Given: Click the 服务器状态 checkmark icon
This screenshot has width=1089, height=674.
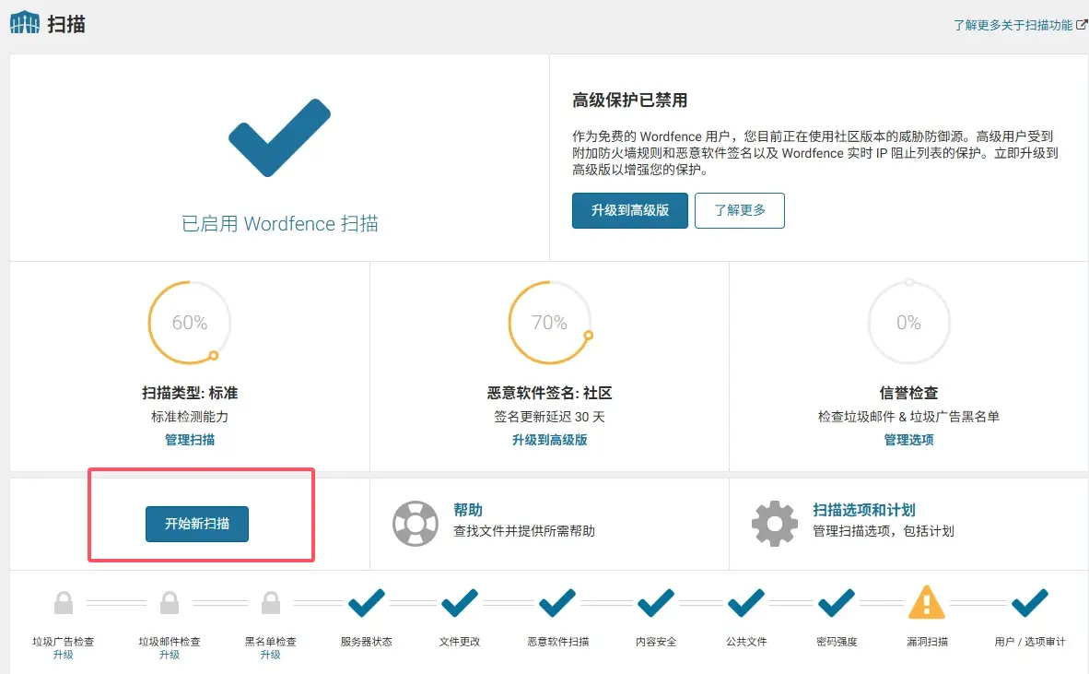Looking at the screenshot, I should (x=367, y=602).
